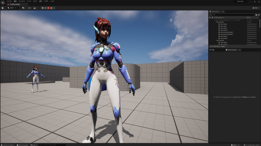261x146 pixels.
Task: Click the distant character in the viewport
Action: [35, 79]
